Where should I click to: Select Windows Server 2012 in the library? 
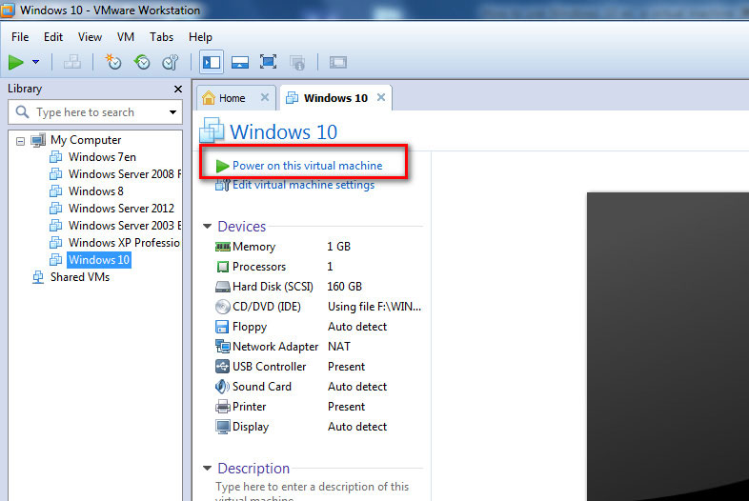pos(121,209)
